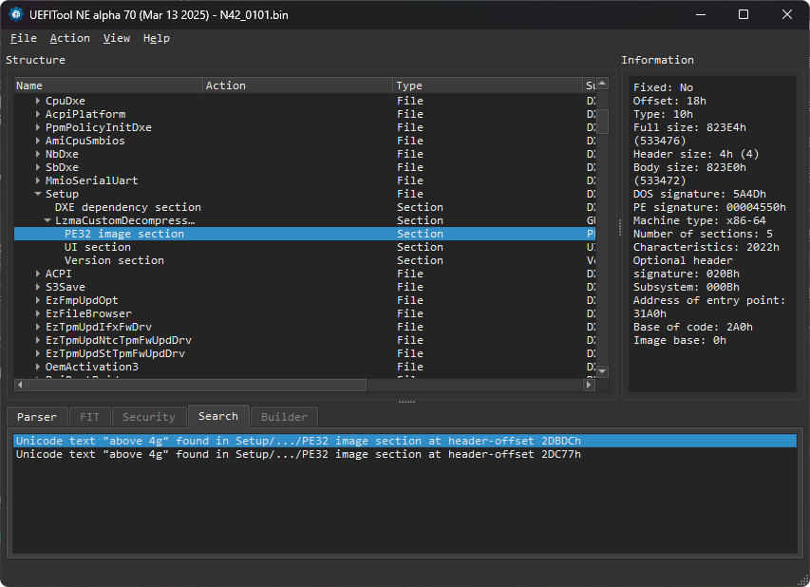
Task: Expand the EzFmpUpdOpt tree node
Action: (38, 300)
